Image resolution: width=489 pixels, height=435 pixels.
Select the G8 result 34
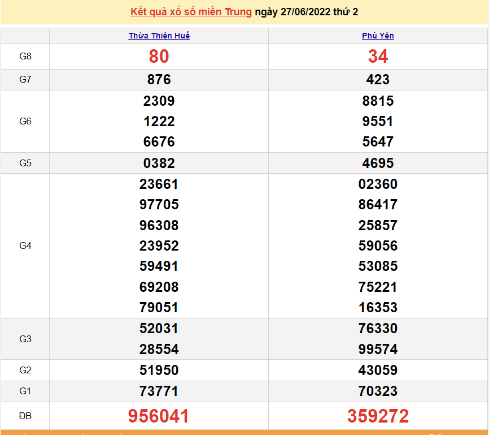pyautogui.click(x=378, y=56)
